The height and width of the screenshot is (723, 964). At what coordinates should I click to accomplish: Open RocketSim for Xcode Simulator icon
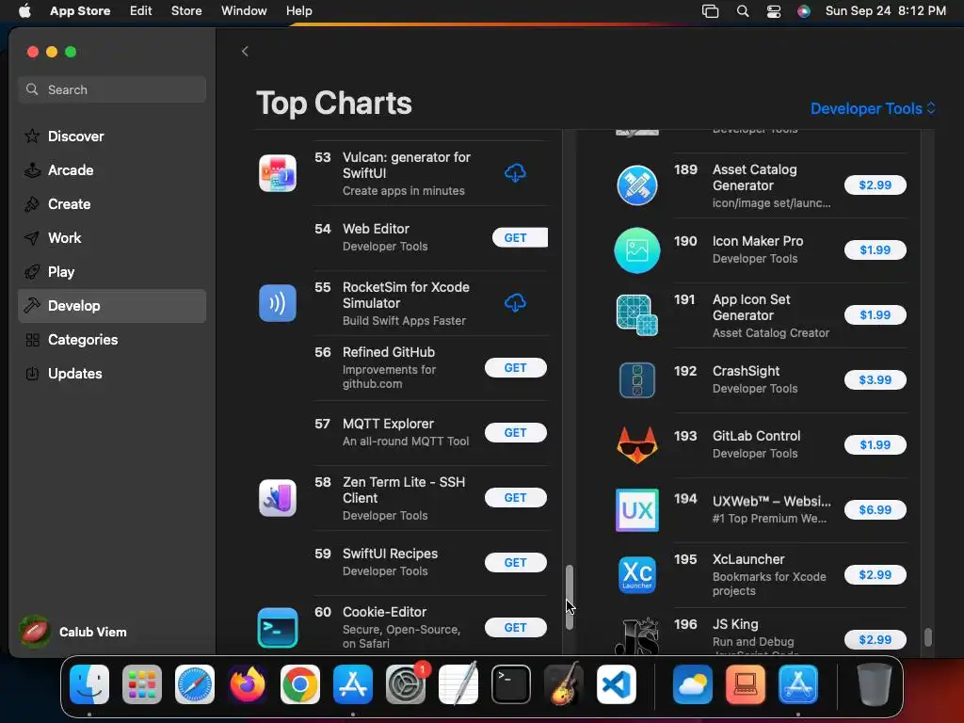pos(278,302)
